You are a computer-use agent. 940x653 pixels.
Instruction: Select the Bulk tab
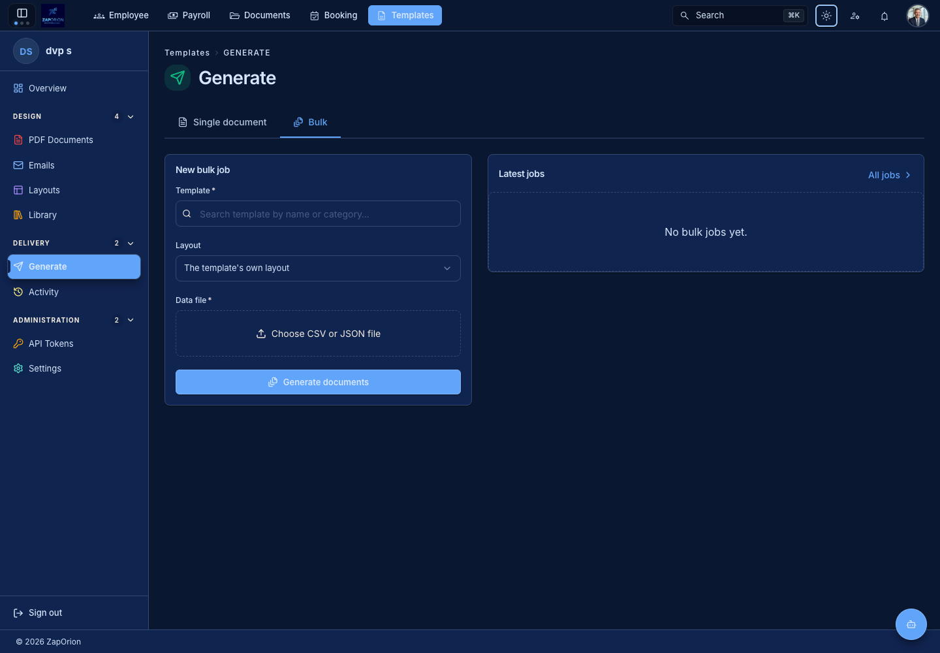tap(310, 122)
